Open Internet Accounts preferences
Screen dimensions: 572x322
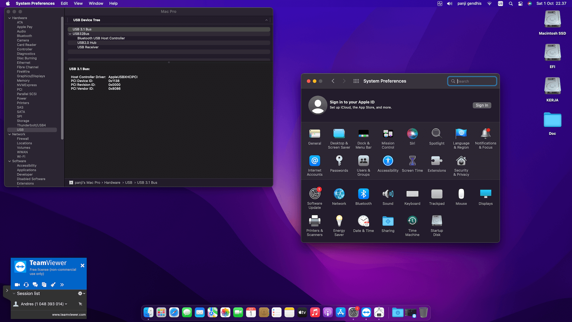(315, 166)
